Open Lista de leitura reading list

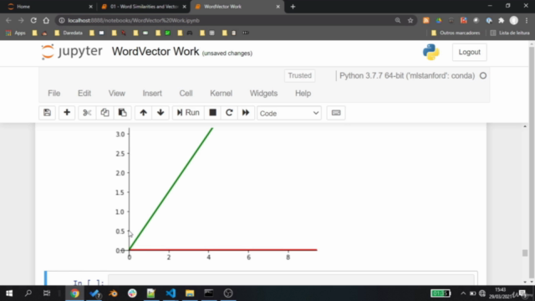[510, 33]
